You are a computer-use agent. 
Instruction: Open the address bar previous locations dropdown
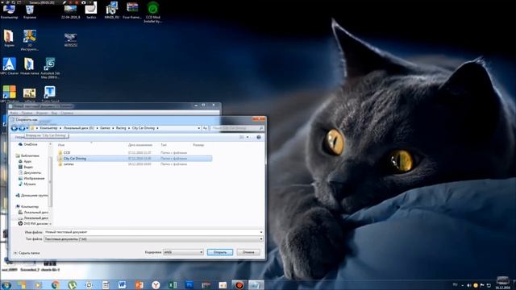tap(199, 128)
